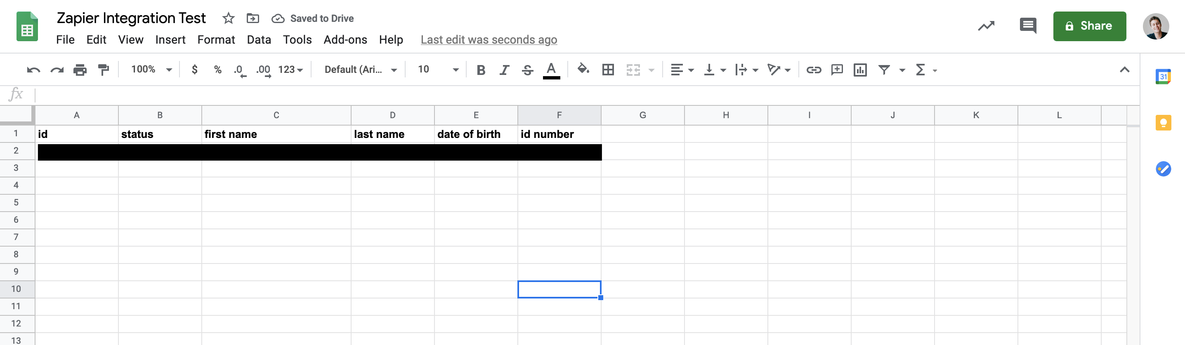Open the zoom 100% dropdown
1185x345 pixels.
[151, 69]
